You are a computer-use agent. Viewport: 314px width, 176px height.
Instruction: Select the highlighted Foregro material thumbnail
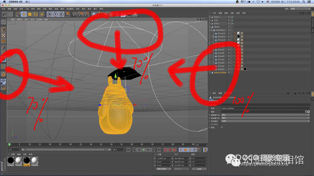point(27,162)
